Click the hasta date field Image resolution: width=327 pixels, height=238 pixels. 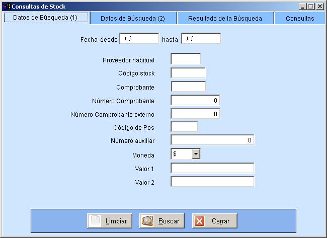(201, 39)
